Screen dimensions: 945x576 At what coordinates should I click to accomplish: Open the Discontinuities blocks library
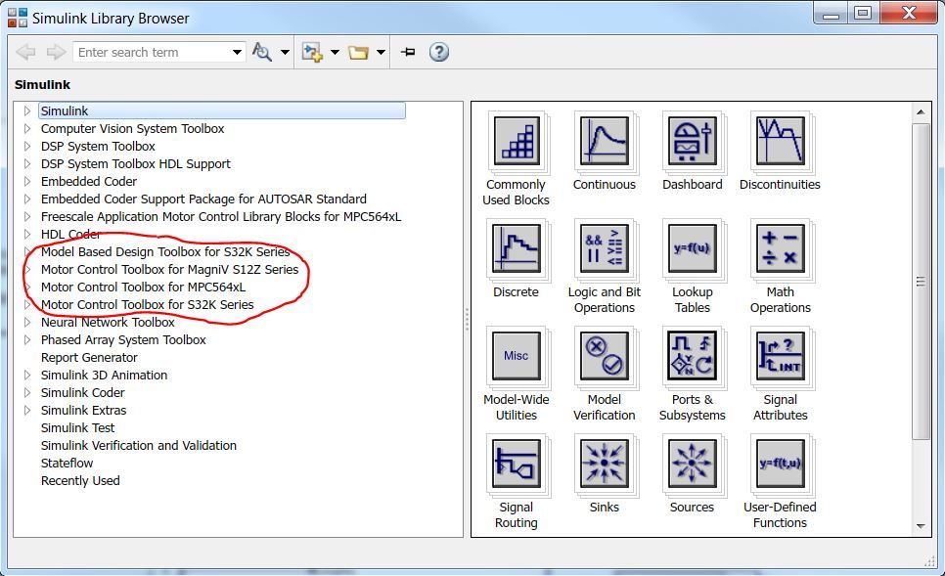pyautogui.click(x=780, y=141)
